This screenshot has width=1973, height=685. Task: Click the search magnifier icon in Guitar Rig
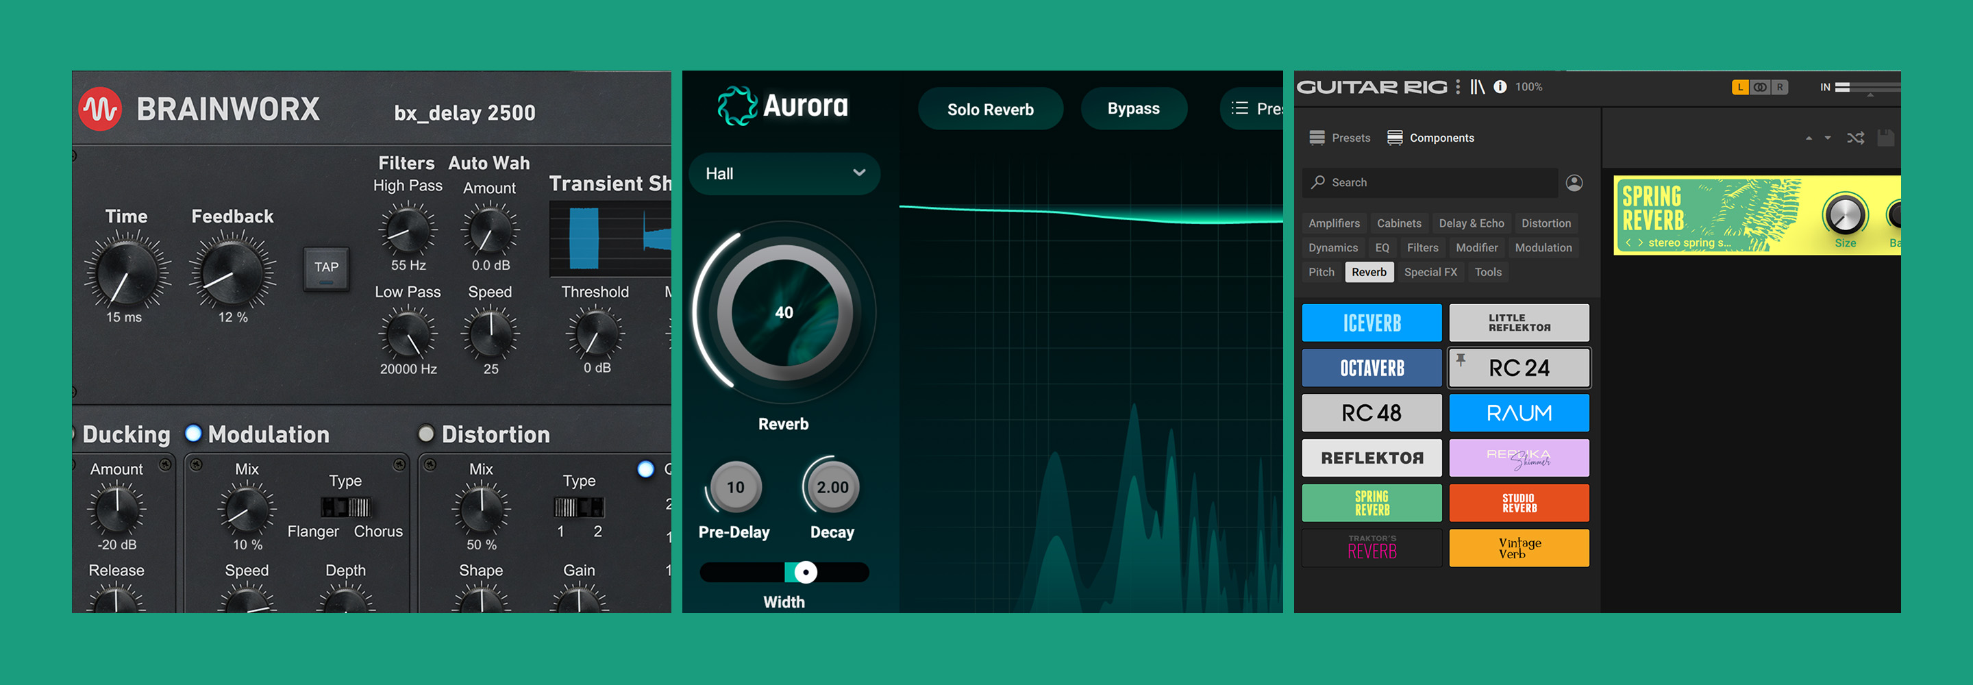click(1318, 182)
